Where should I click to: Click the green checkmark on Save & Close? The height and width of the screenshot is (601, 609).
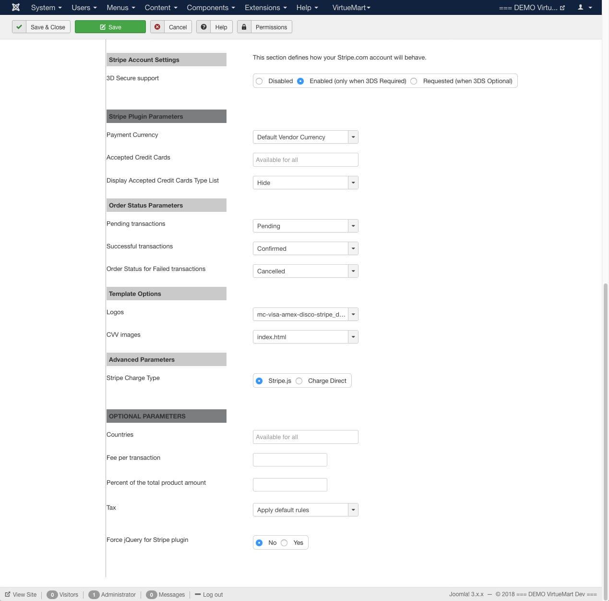[x=19, y=27]
